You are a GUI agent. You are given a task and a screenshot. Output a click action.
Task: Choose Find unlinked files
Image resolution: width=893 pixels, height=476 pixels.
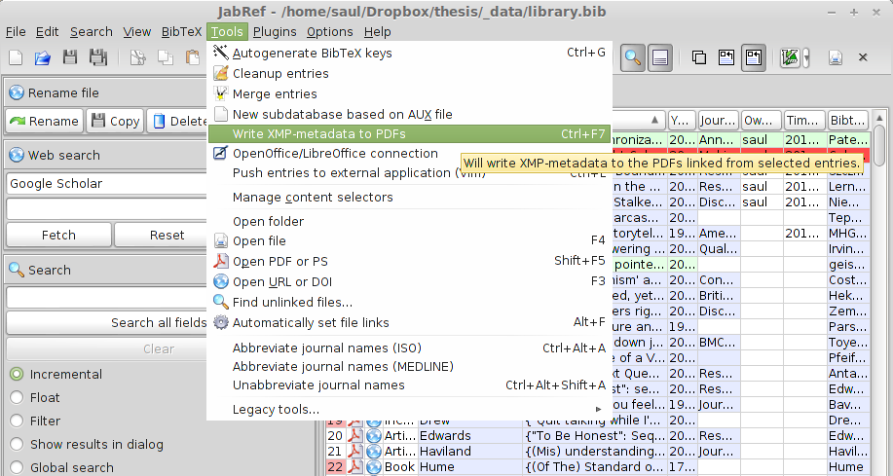point(409,303)
